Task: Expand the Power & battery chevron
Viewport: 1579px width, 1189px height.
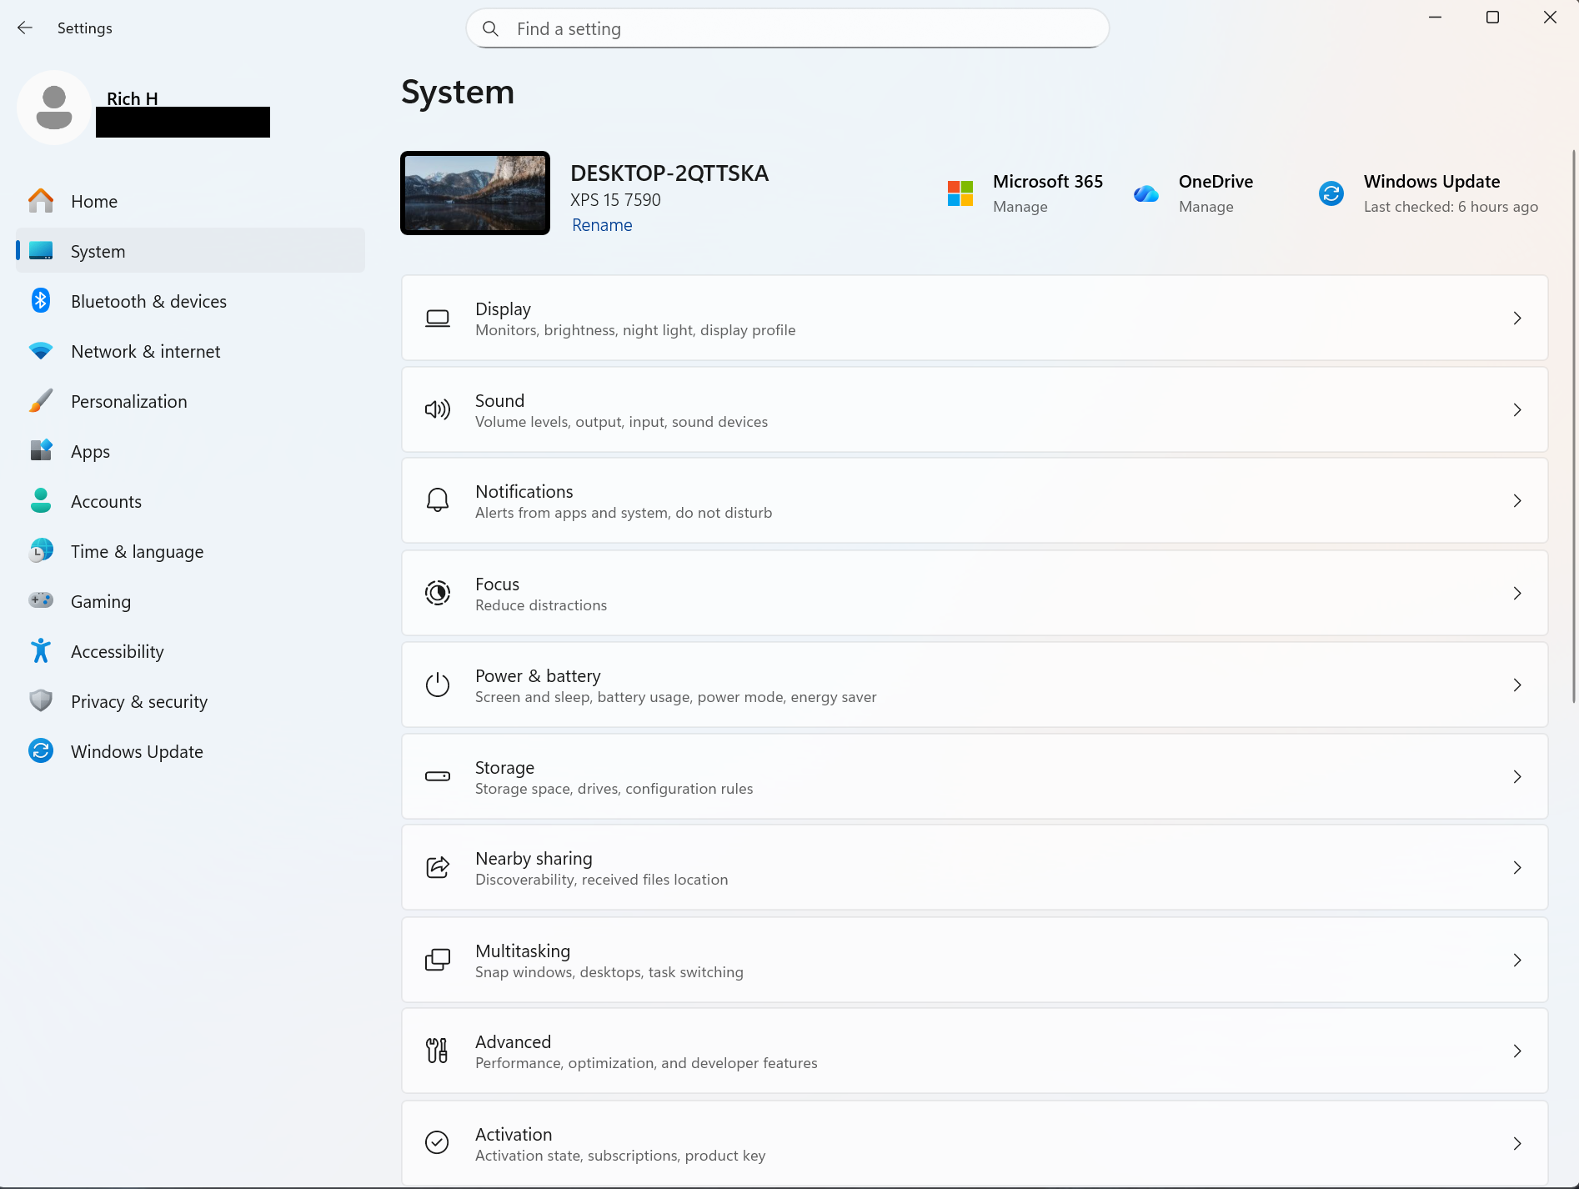Action: click(1517, 685)
